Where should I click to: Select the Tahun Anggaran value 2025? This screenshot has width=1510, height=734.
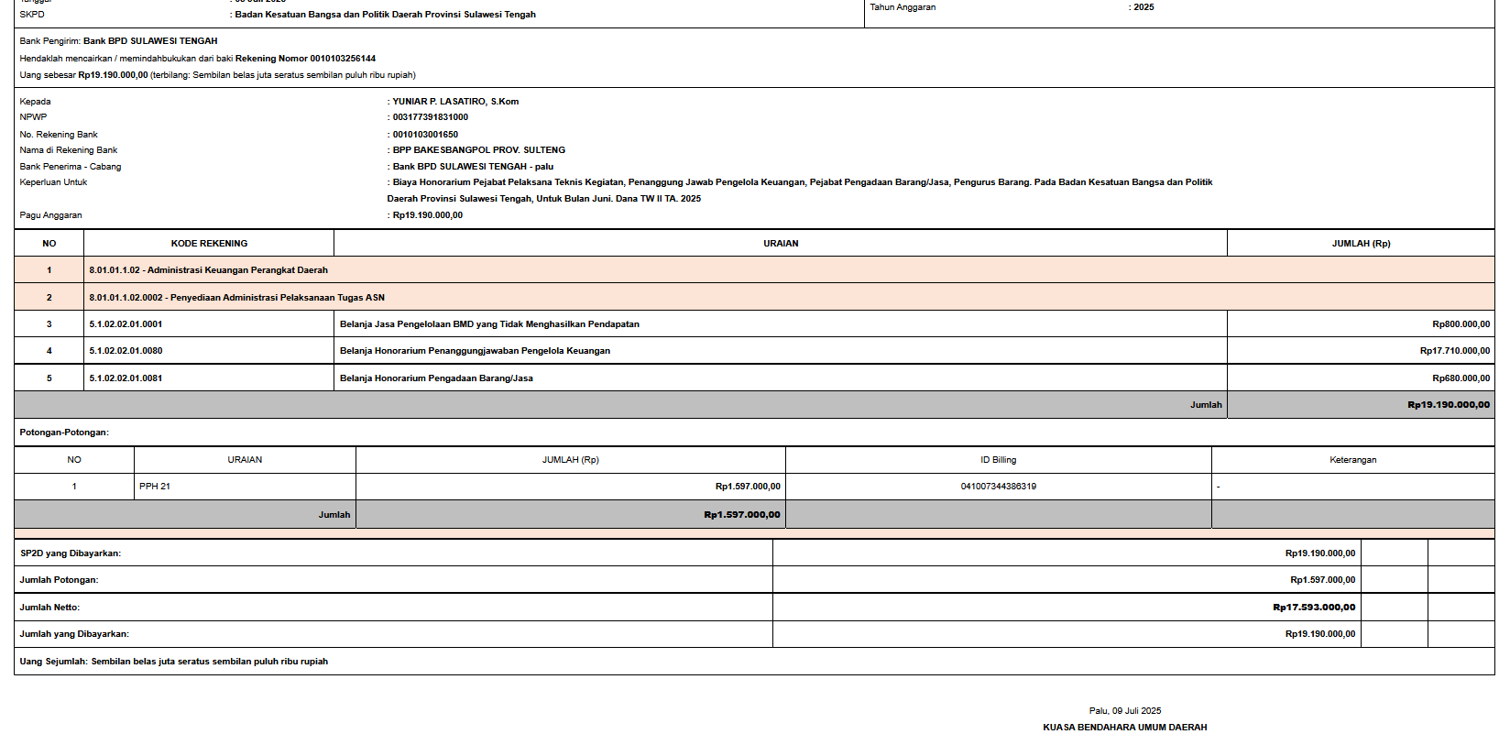(1143, 7)
